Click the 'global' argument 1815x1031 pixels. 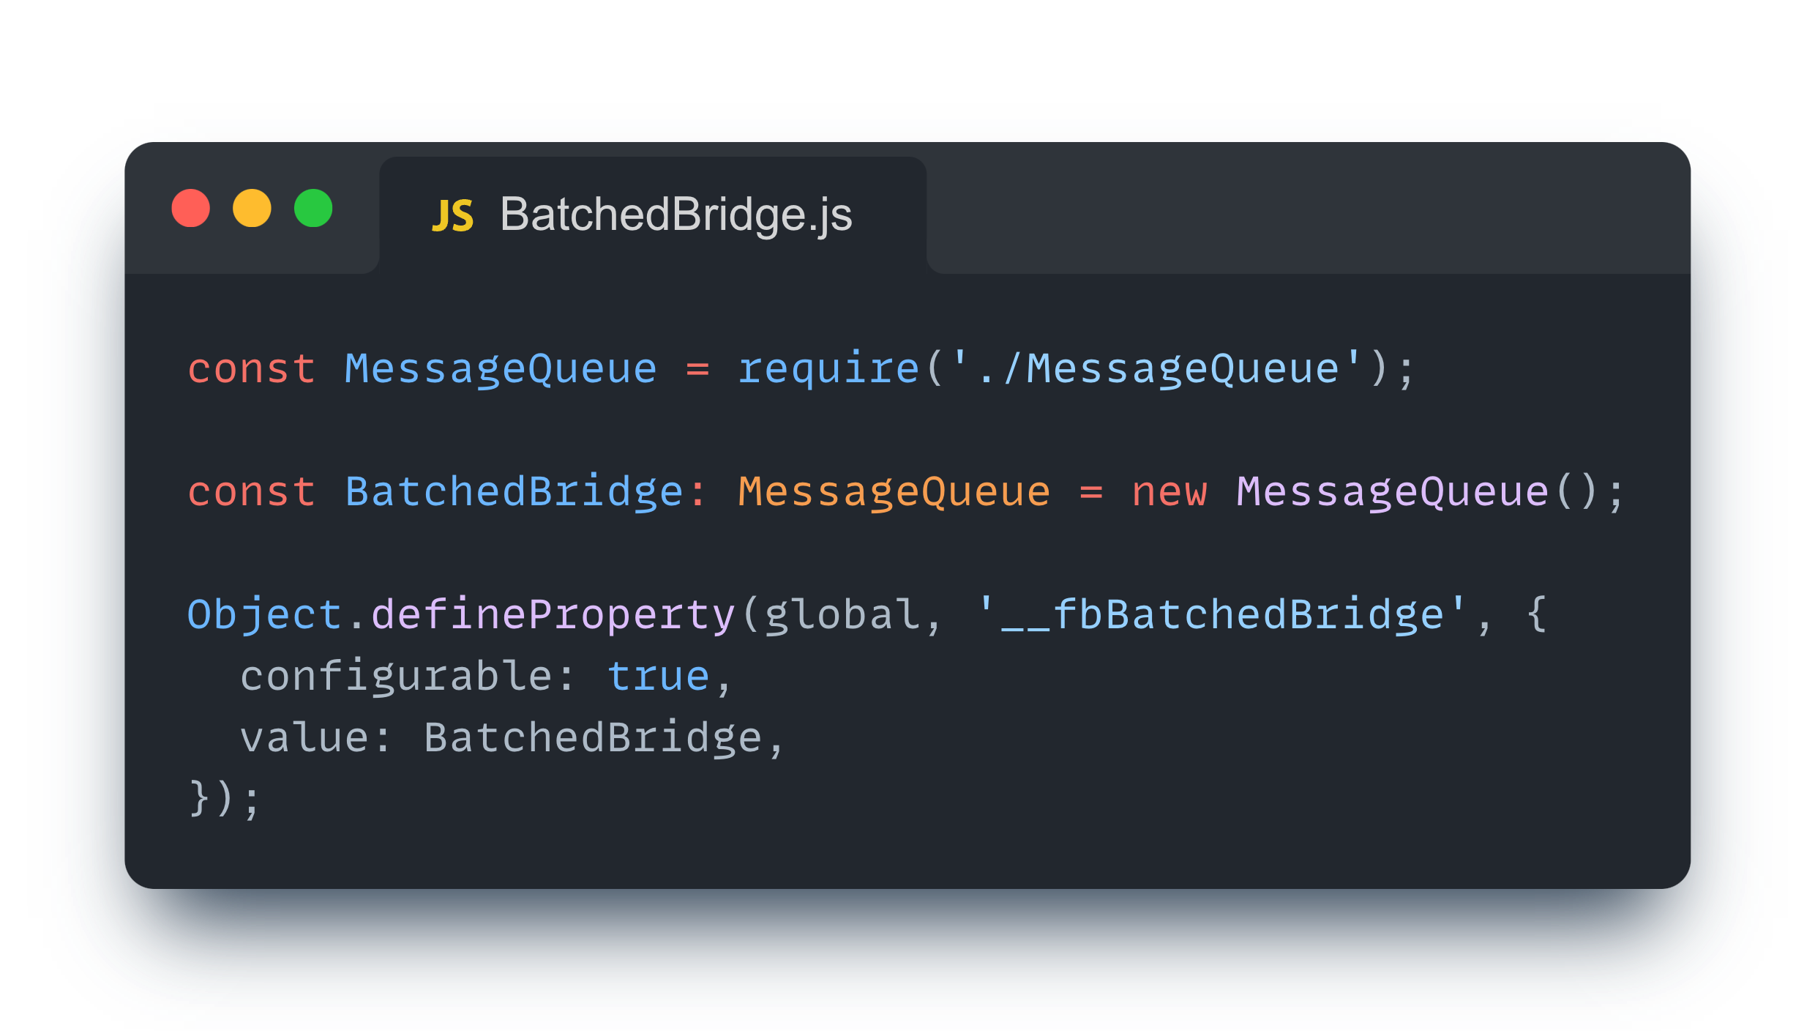pos(842,614)
